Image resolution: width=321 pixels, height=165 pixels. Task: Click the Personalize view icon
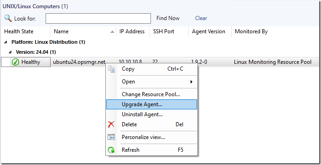(x=111, y=137)
